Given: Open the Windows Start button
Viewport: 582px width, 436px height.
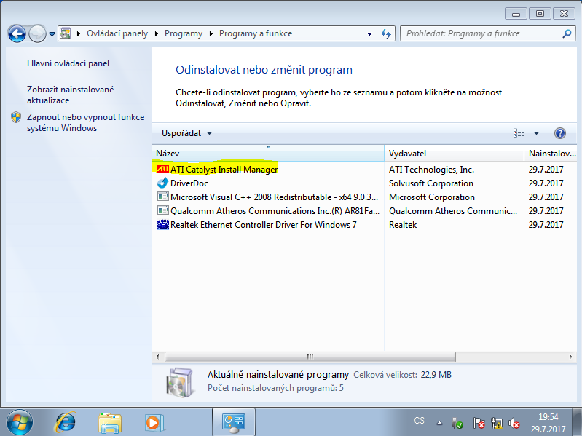Looking at the screenshot, I should [20, 423].
